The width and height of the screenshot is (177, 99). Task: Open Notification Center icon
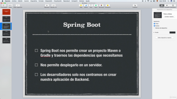coord(174,1)
